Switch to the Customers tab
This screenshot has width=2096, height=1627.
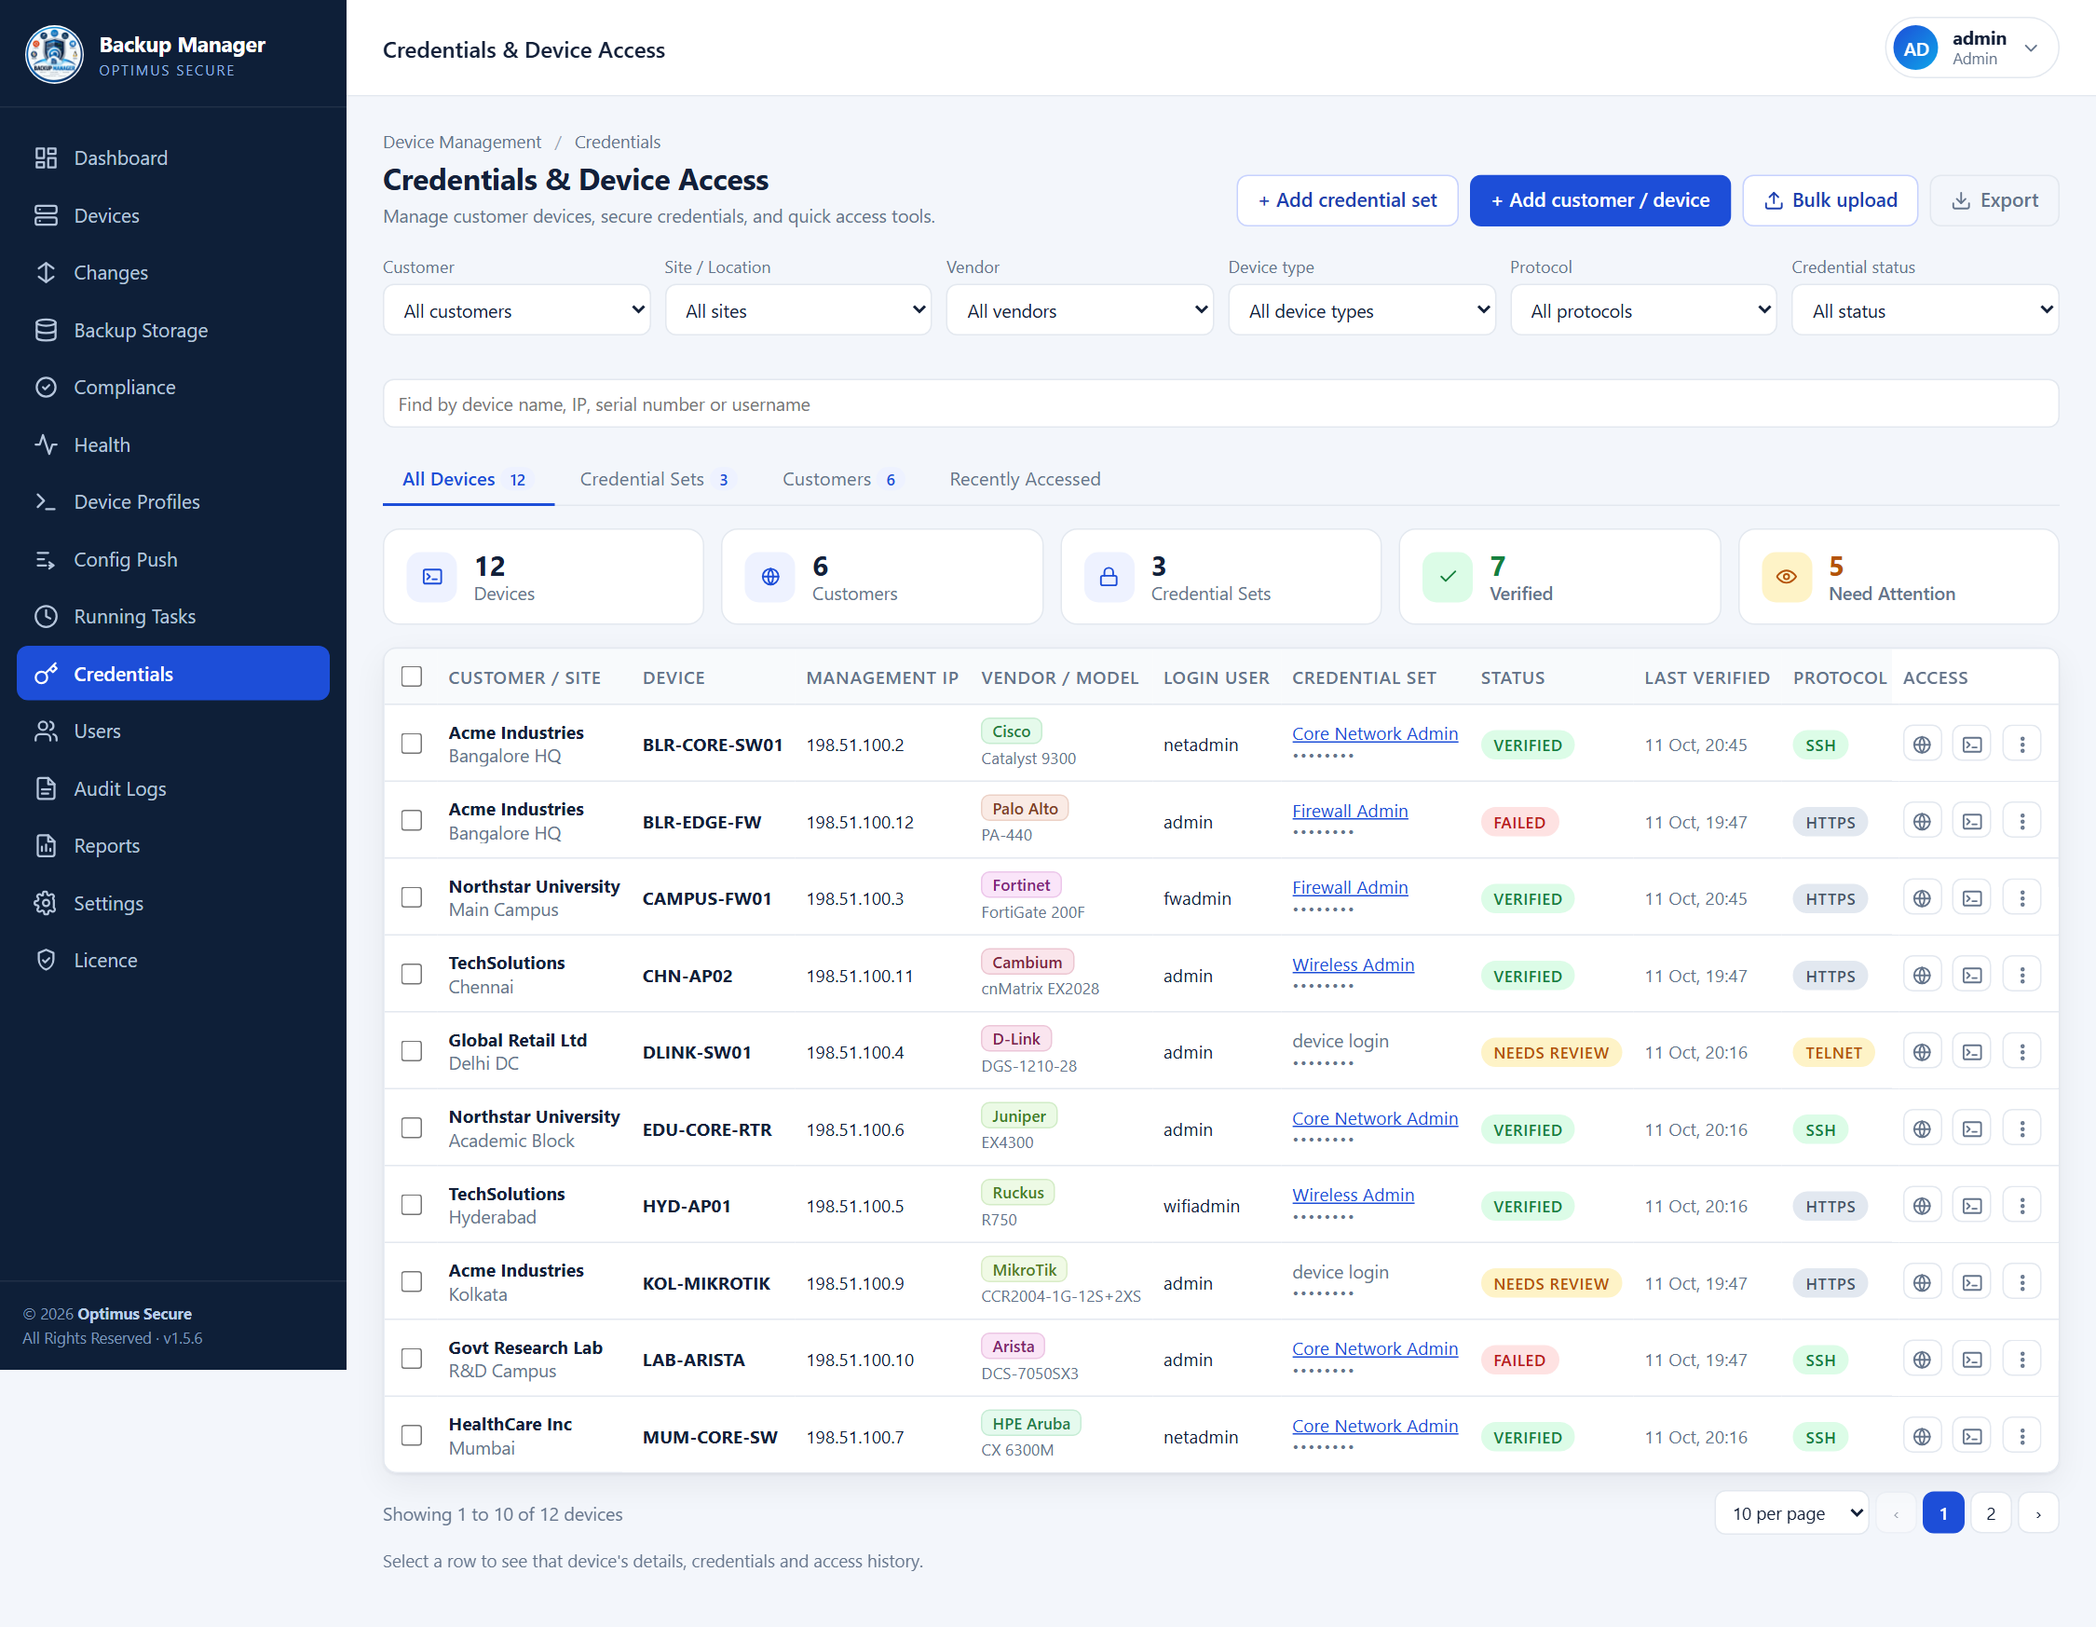pyautogui.click(x=842, y=479)
